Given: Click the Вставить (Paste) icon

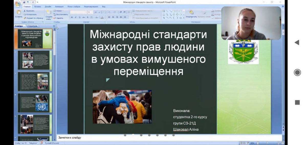Looking at the screenshot, I should 19,14.
